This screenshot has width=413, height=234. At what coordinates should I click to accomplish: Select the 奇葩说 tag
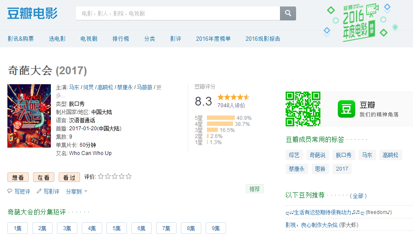(318, 155)
